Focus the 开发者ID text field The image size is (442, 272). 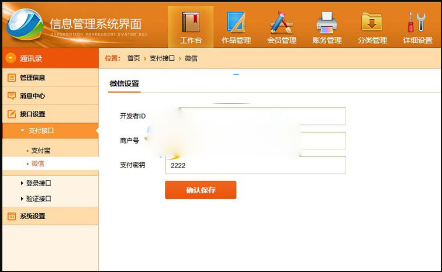click(x=255, y=116)
